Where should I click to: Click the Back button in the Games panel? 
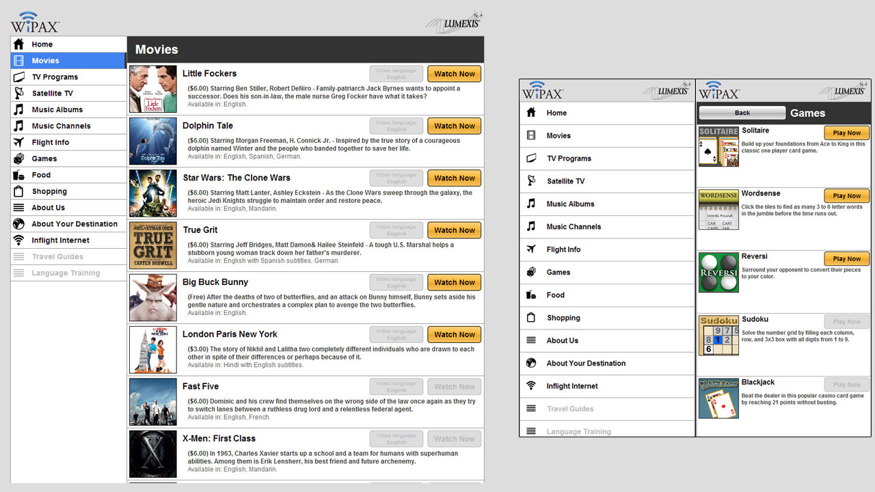pos(742,113)
